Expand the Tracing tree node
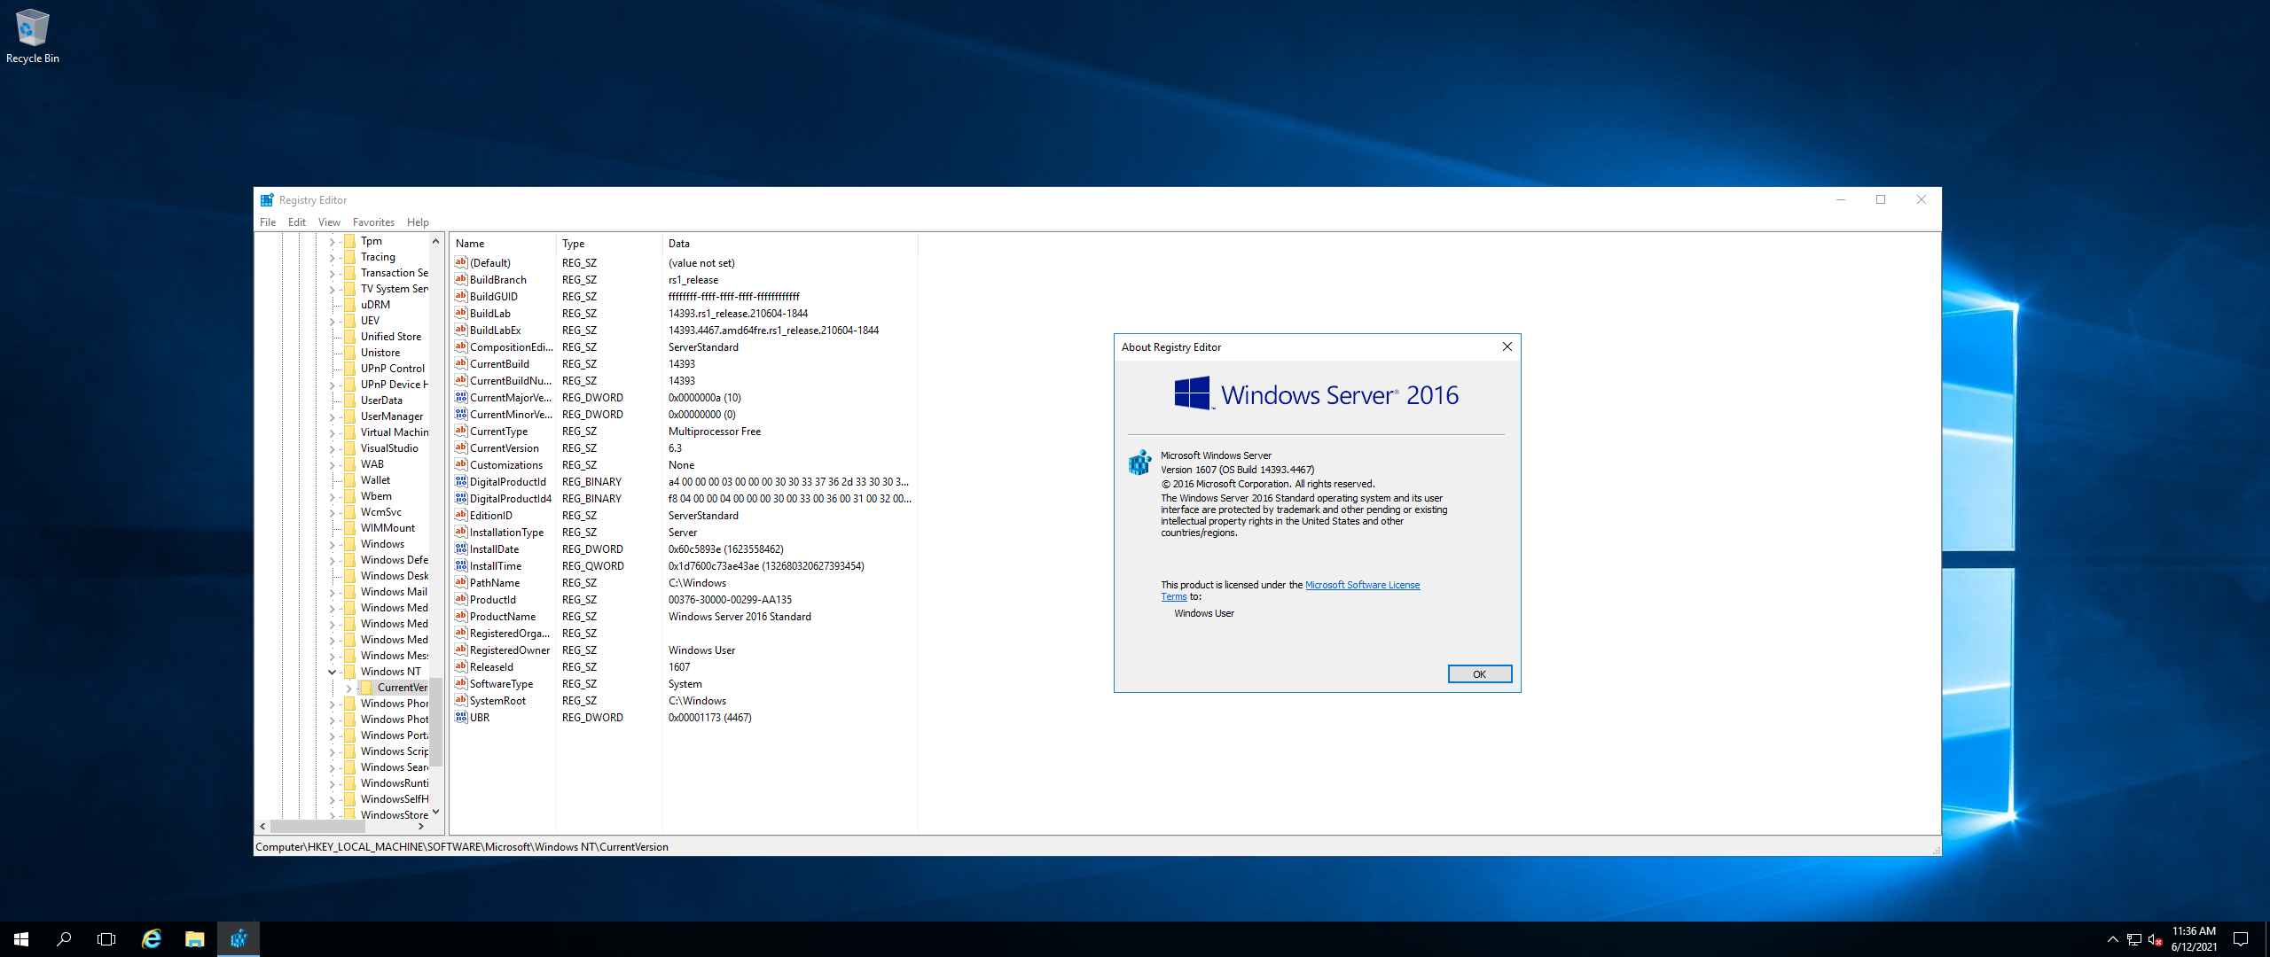 coord(333,257)
